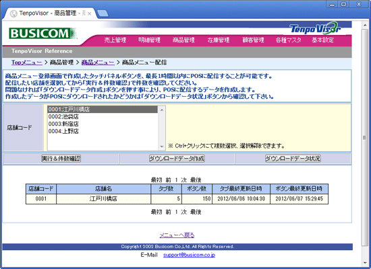Viewport: 371px width, 269px height.
Task: Follow the Topメニュー breadcrumb link
Action: 27,63
